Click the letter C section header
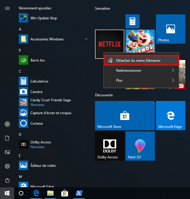Viewport: 190px width, 199px height. tap(20, 71)
